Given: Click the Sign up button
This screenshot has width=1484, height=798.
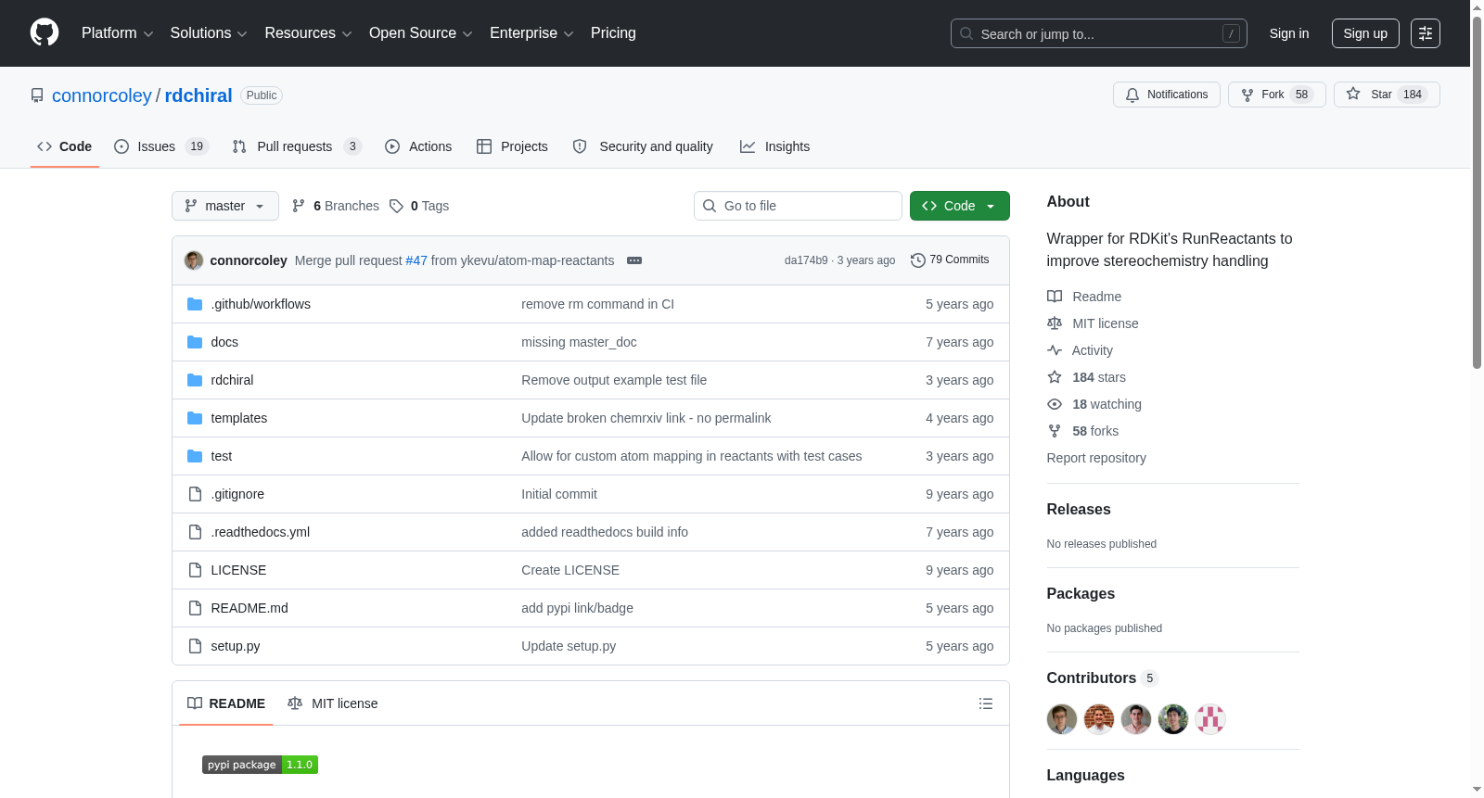Looking at the screenshot, I should [1365, 33].
